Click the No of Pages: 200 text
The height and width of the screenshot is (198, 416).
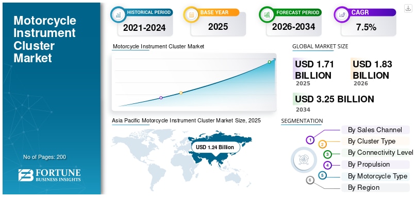[44, 157]
